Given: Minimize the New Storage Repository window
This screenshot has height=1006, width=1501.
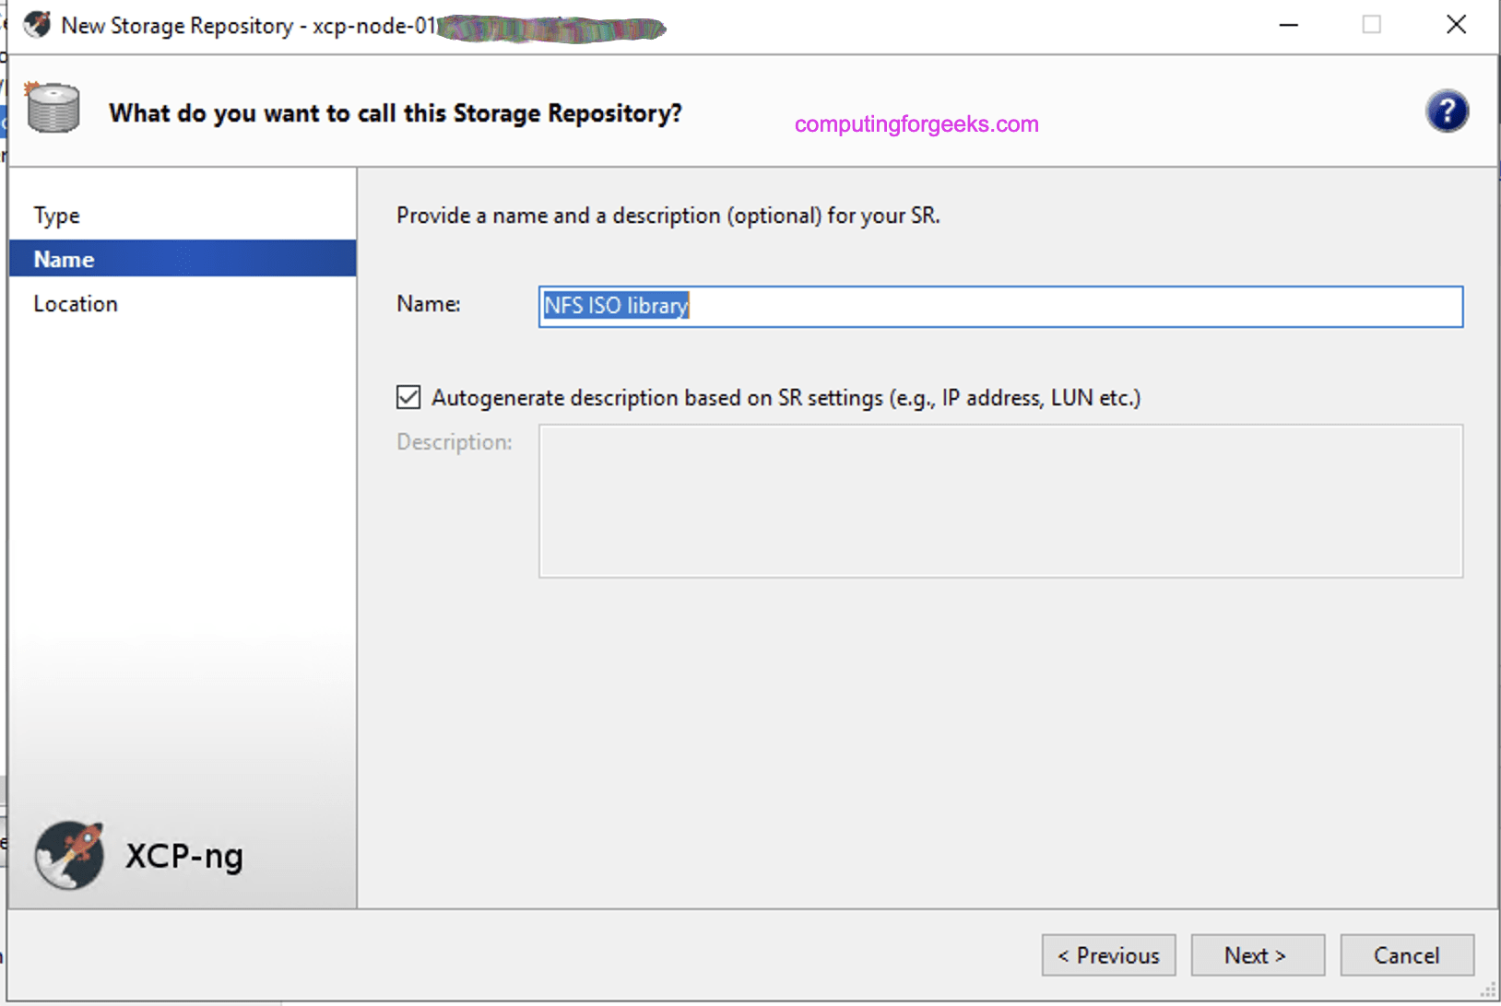Looking at the screenshot, I should (1288, 25).
